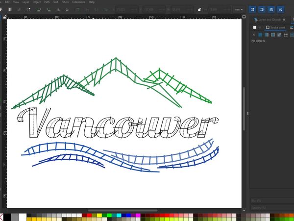Toggle the lock width and height ratio
The height and width of the screenshot is (221, 294).
199,9
